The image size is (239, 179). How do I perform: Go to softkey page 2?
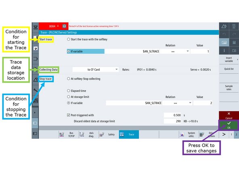pos(237,134)
